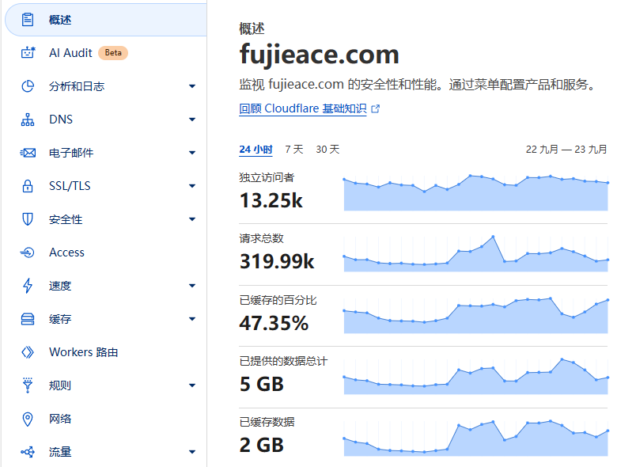Image resolution: width=617 pixels, height=467 pixels.
Task: Click the external-link icon beside Cloudflare 基础知识
Action: 376,108
